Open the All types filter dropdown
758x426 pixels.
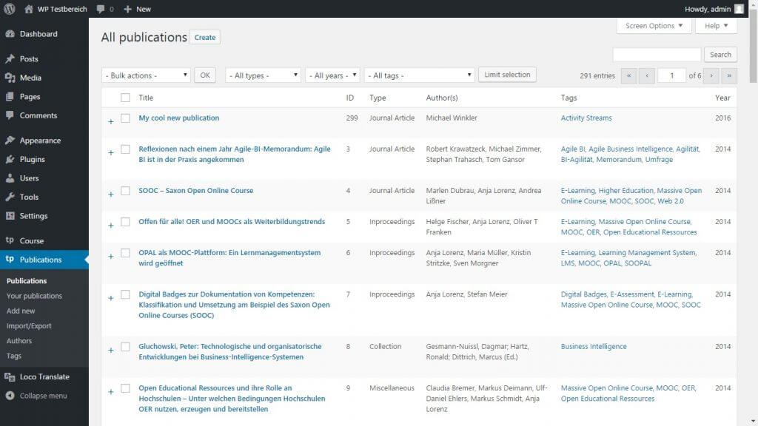point(263,75)
